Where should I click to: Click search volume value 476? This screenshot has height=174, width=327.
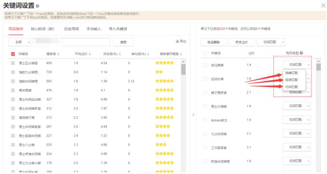(x=49, y=90)
